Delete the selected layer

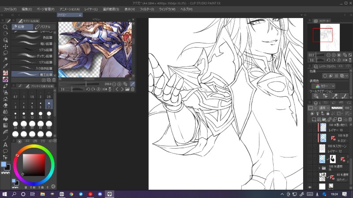click(x=350, y=120)
